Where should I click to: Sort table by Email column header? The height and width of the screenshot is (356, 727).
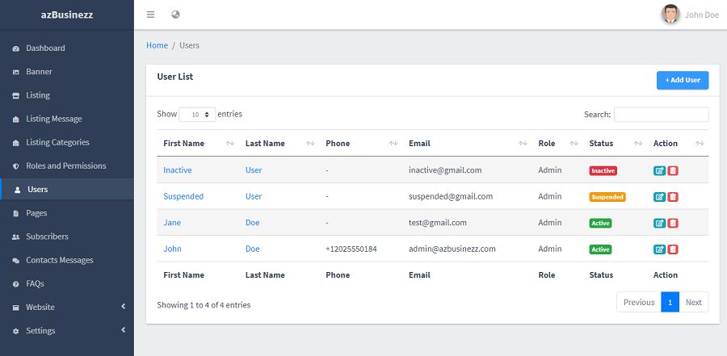[x=419, y=144]
